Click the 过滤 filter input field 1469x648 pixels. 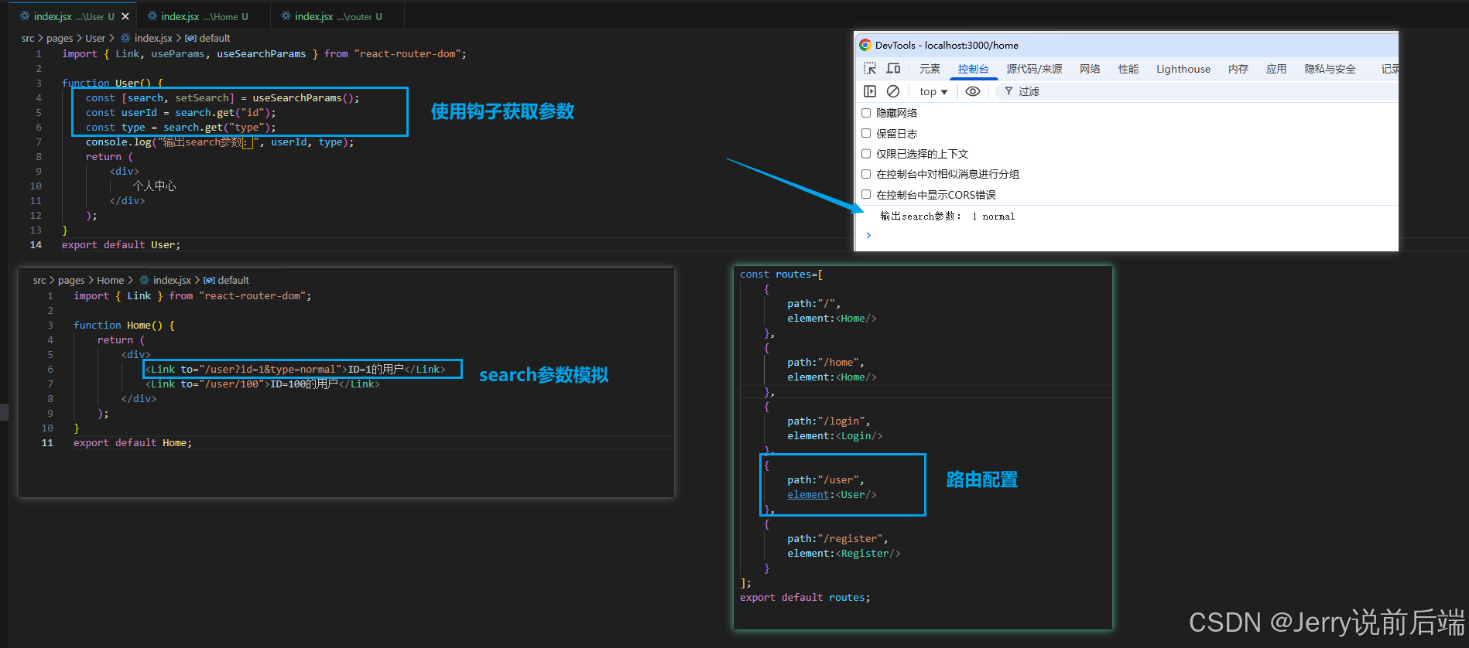pyautogui.click(x=1198, y=91)
